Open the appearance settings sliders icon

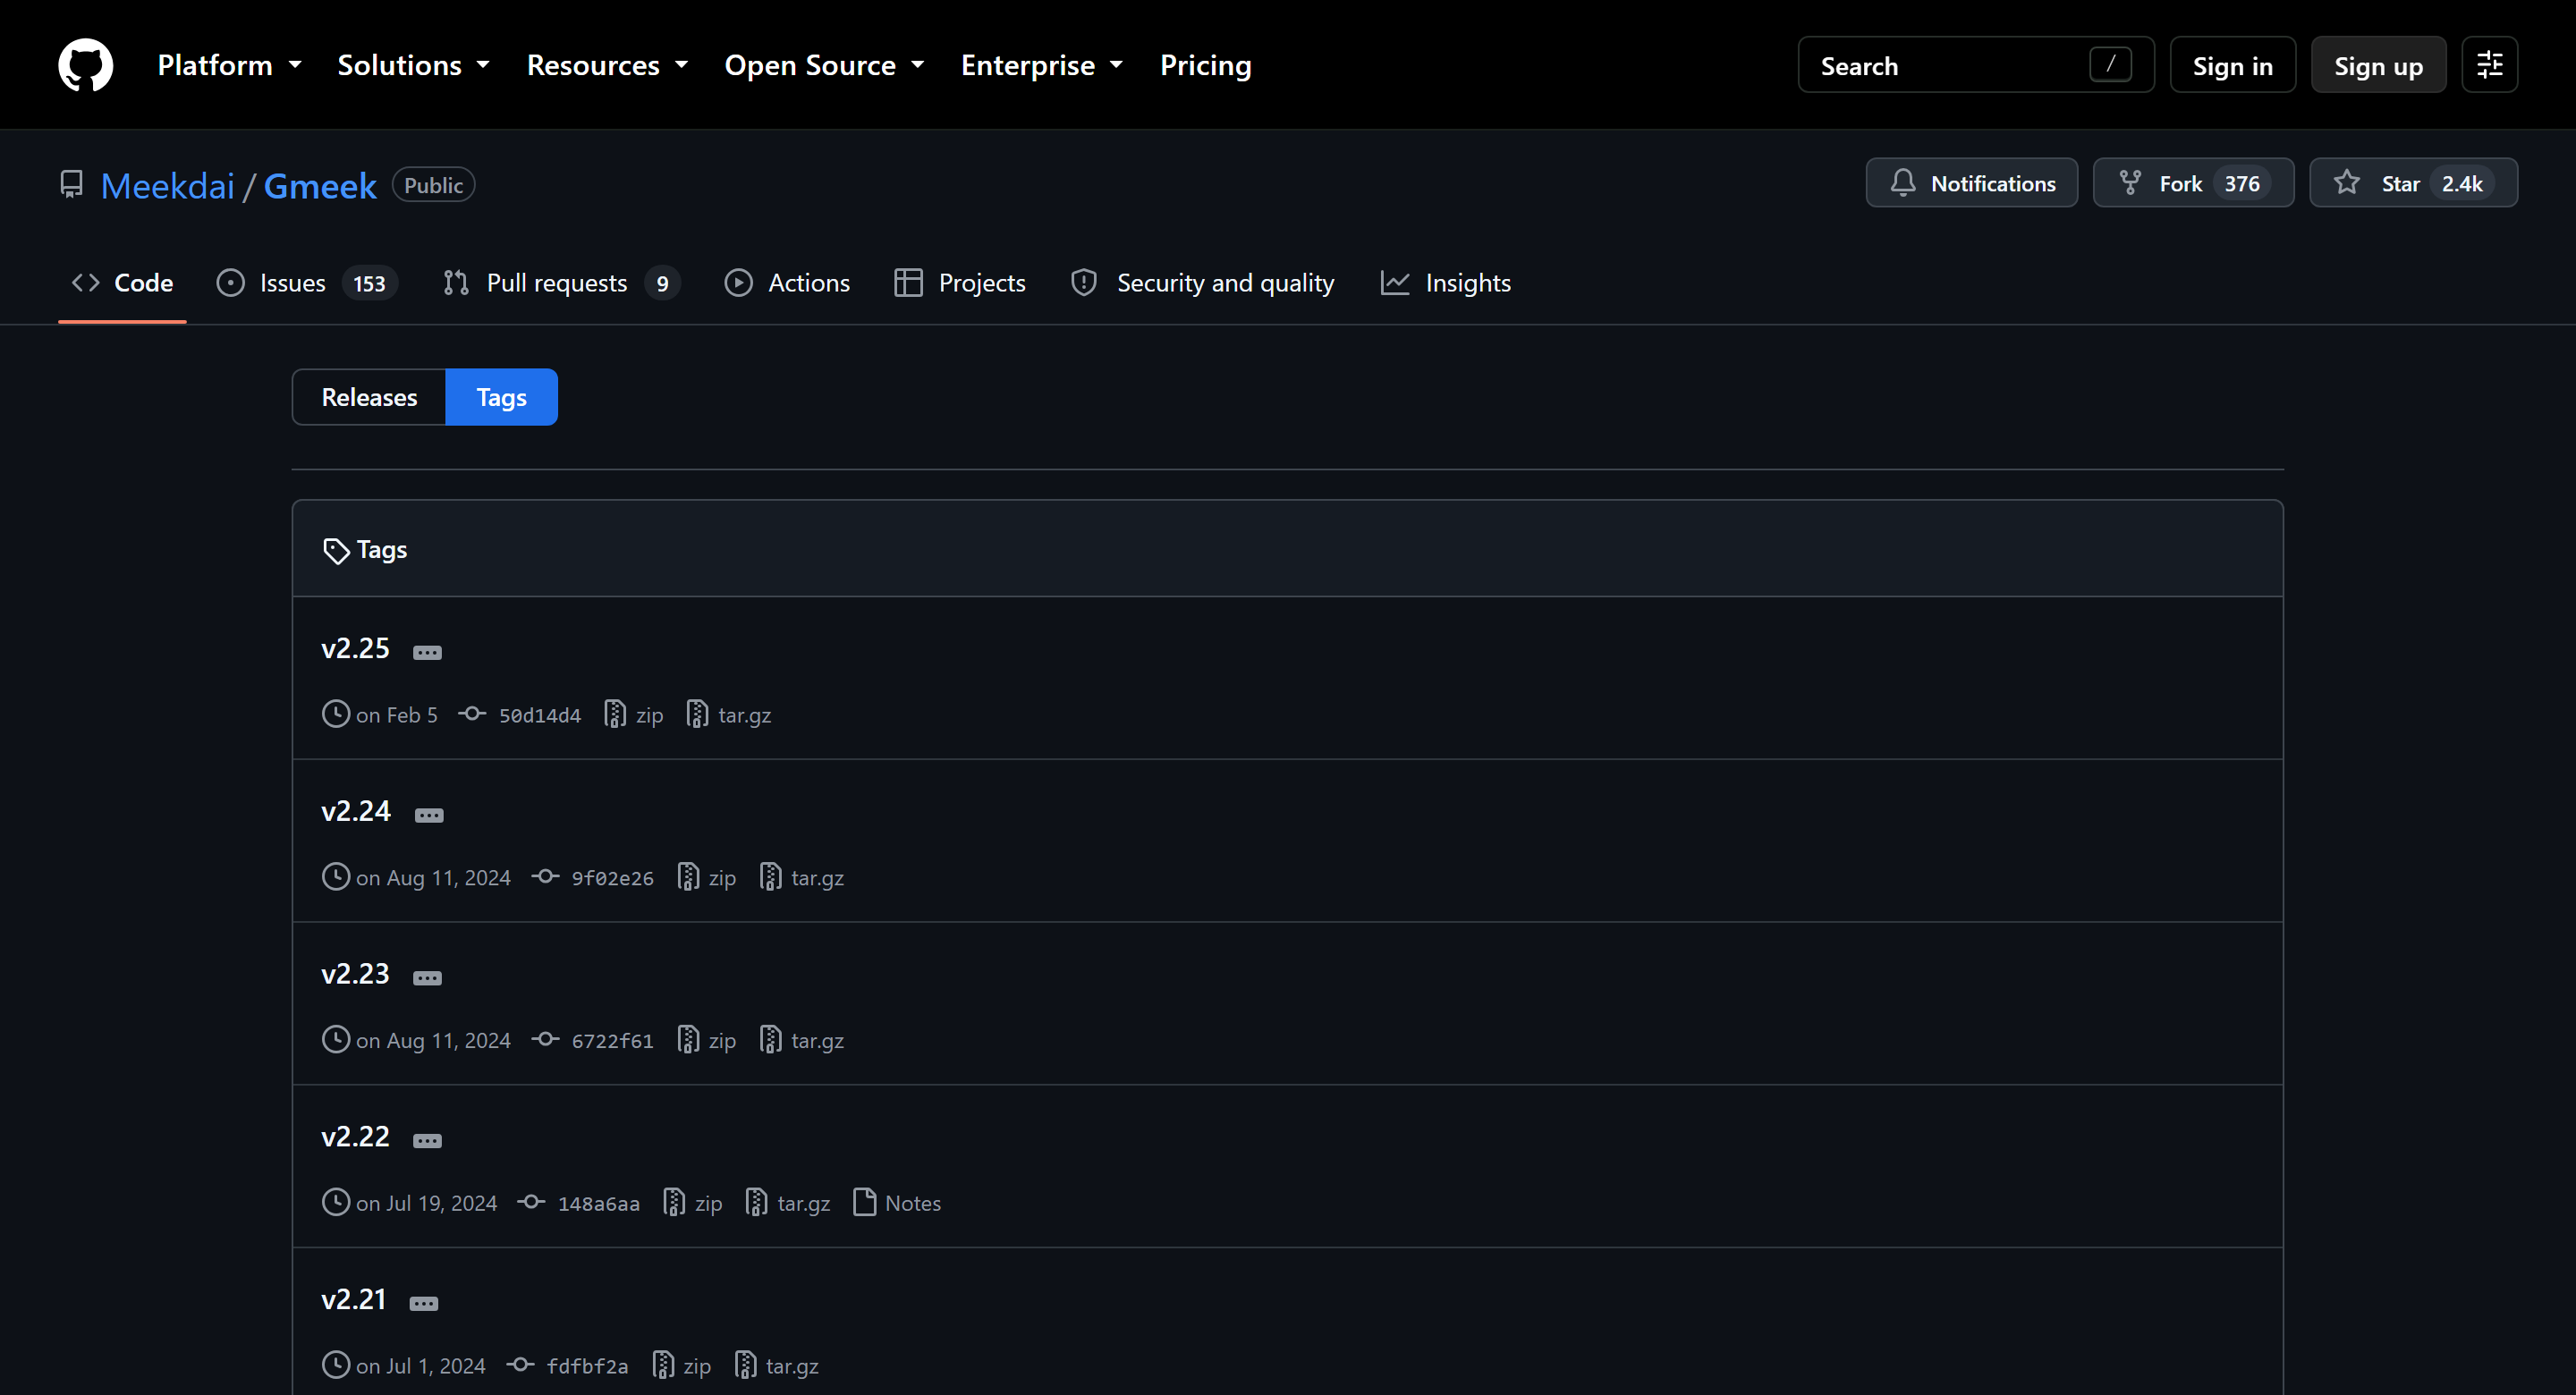point(2489,65)
